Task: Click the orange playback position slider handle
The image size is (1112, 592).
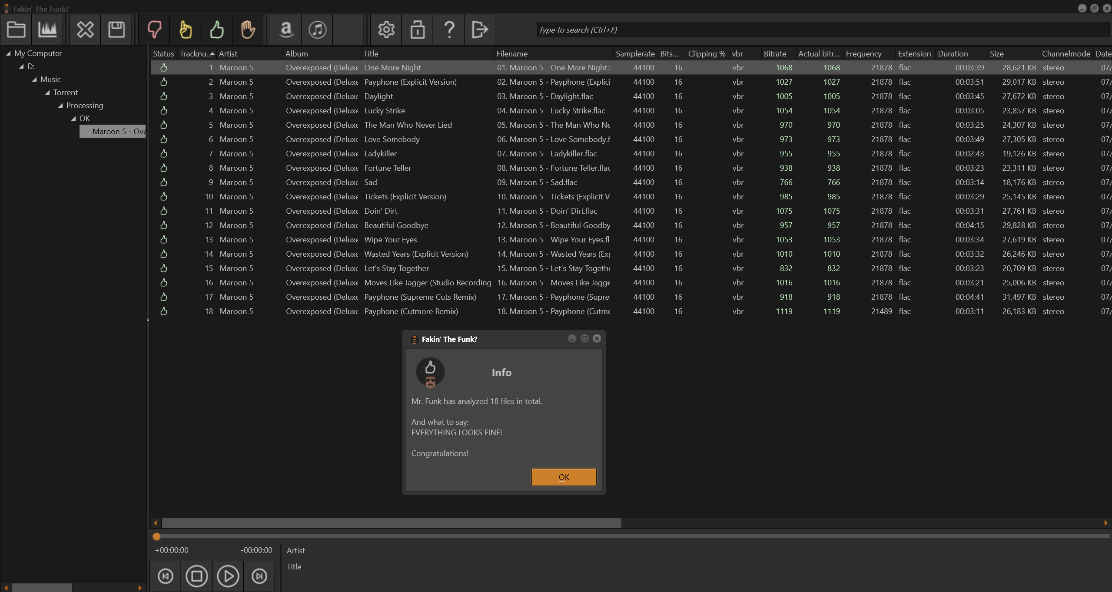Action: point(157,536)
